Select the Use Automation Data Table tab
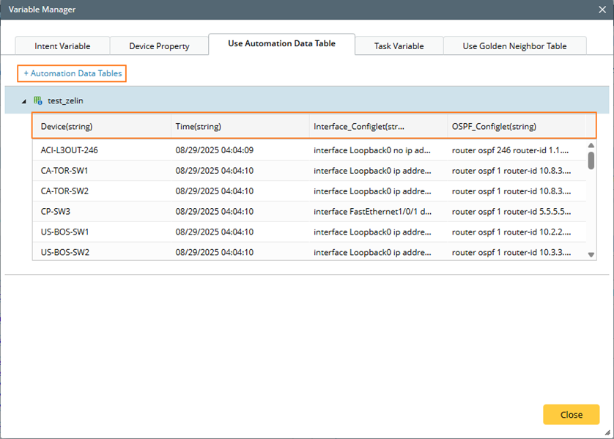Viewport: 614px width, 439px height. point(281,44)
